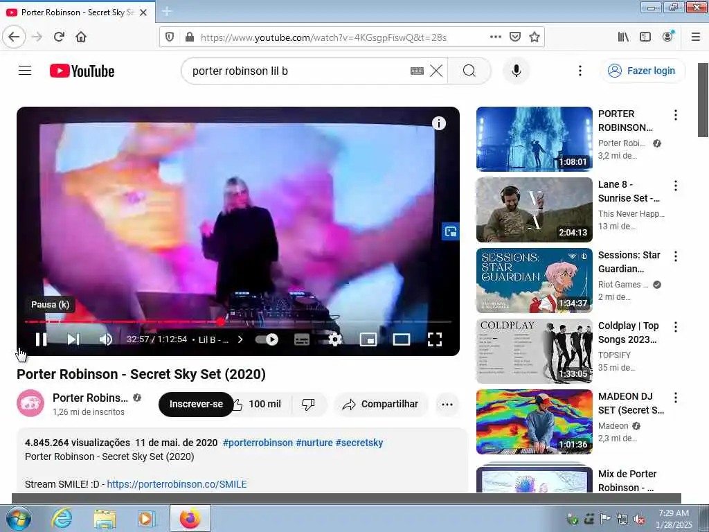This screenshot has width=709, height=532.
Task: Open YouTube hamburger guide menu
Action: (25, 71)
